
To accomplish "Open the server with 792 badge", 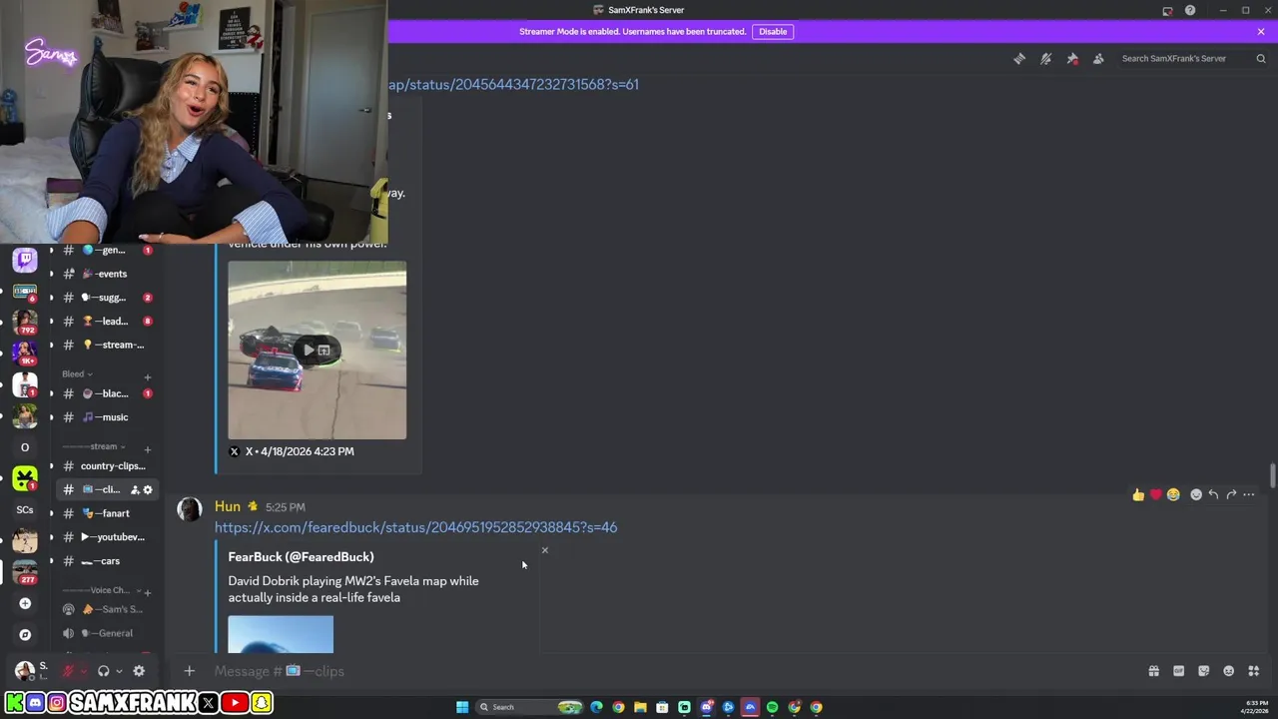I will pyautogui.click(x=25, y=323).
